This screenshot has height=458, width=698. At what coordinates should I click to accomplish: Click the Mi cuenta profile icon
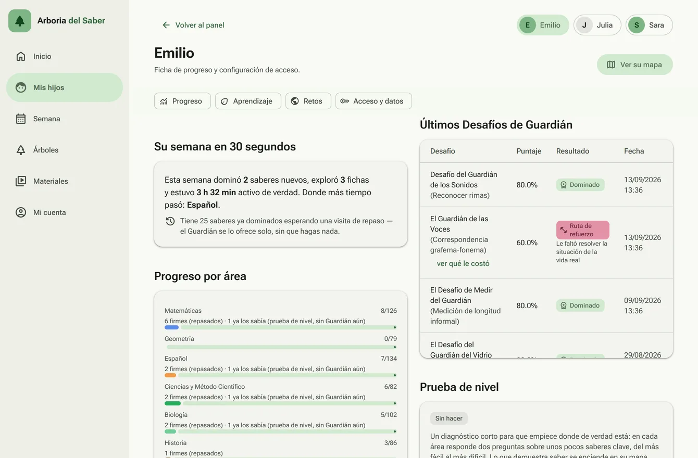[21, 212]
